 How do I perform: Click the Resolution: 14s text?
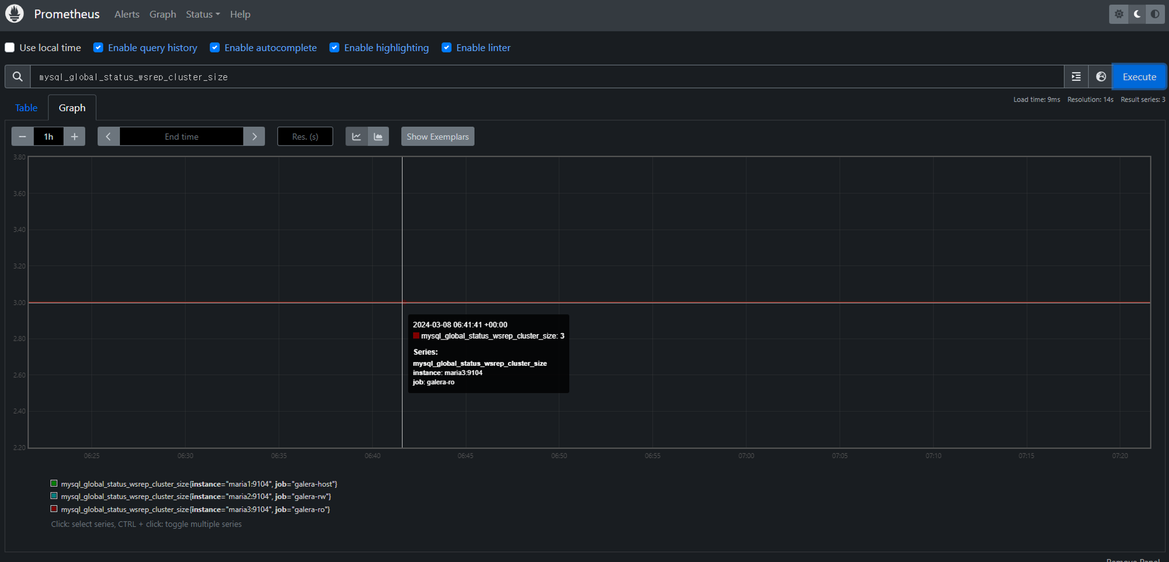point(1090,99)
